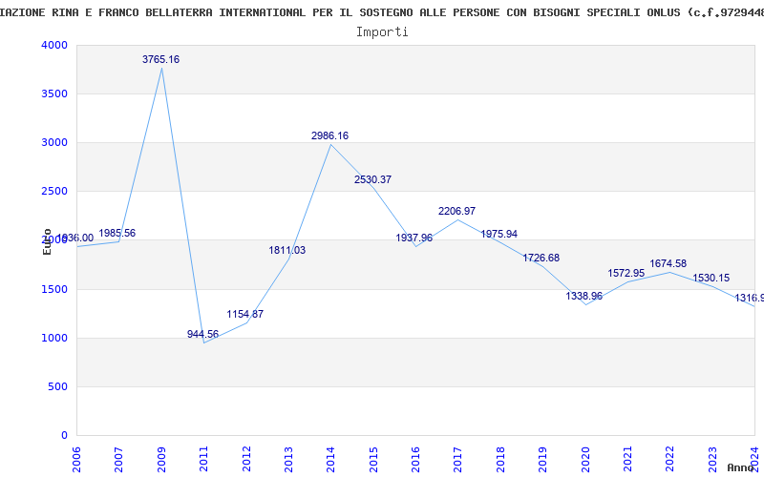This screenshot has width=764, height=477.
Task: Click the 2009 x-axis year label
Action: point(161,459)
